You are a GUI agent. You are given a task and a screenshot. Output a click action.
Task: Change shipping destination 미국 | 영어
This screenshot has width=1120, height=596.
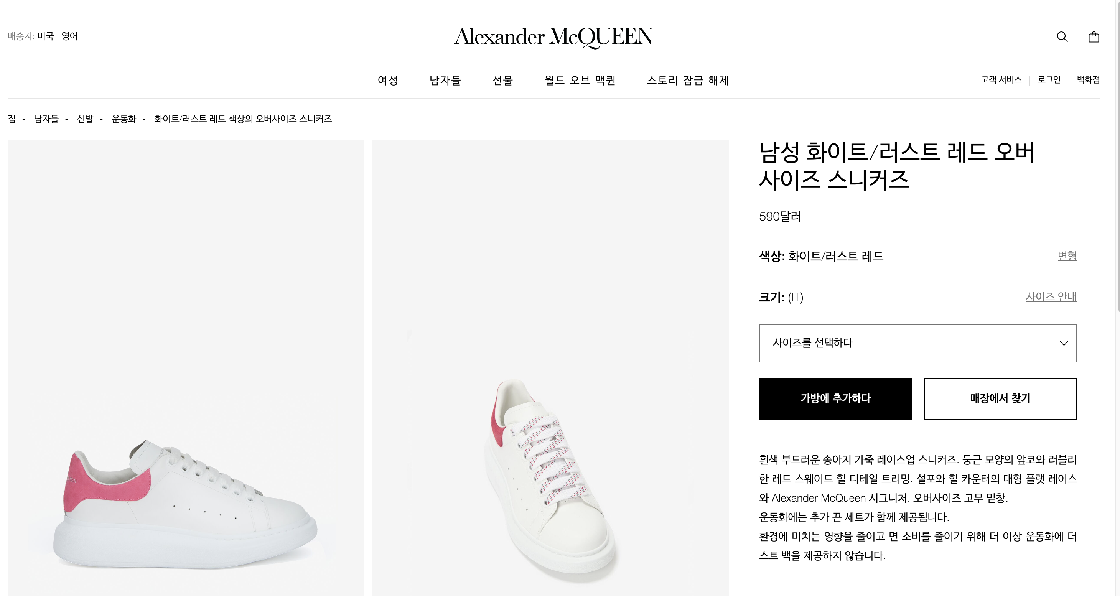pos(57,36)
